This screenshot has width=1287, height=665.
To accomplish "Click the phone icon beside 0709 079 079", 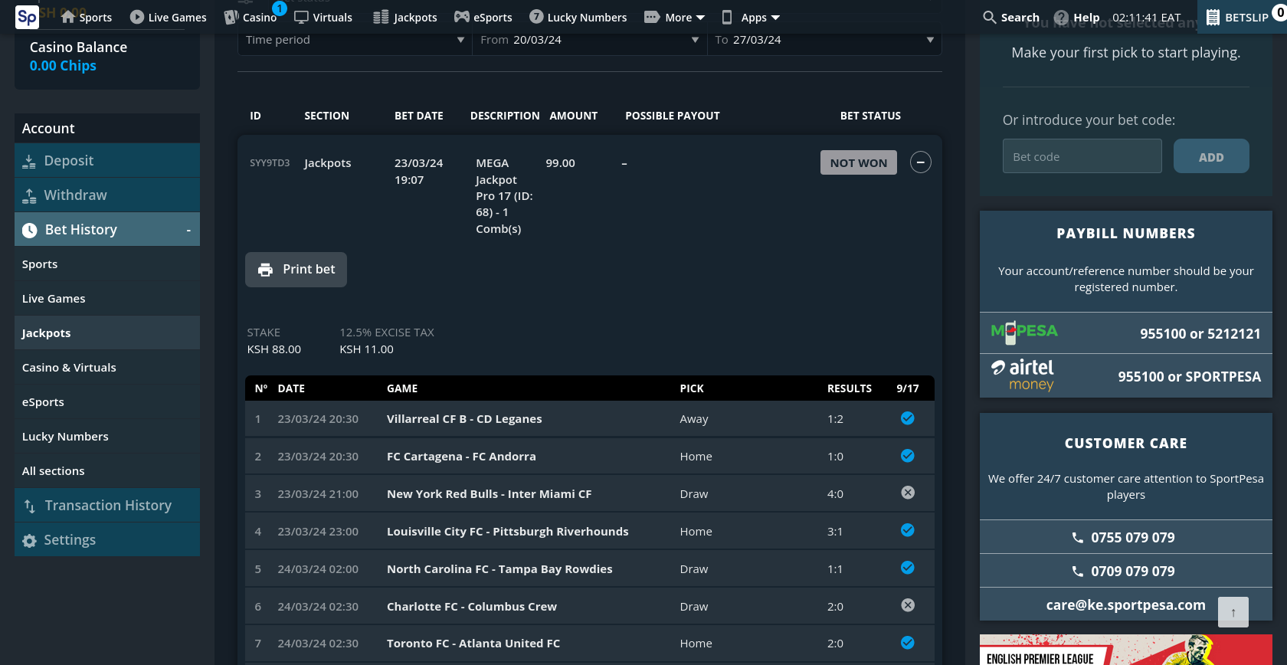I will [1078, 572].
